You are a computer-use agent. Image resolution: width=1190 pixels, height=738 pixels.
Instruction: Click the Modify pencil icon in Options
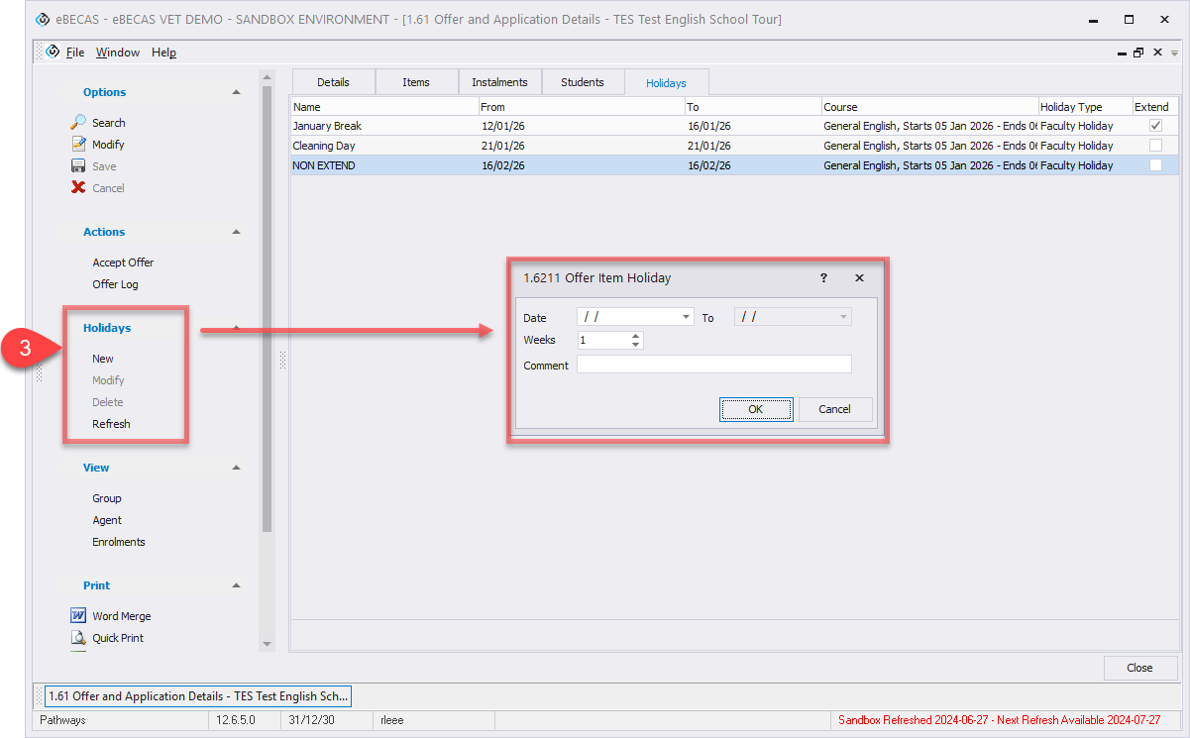[x=78, y=145]
